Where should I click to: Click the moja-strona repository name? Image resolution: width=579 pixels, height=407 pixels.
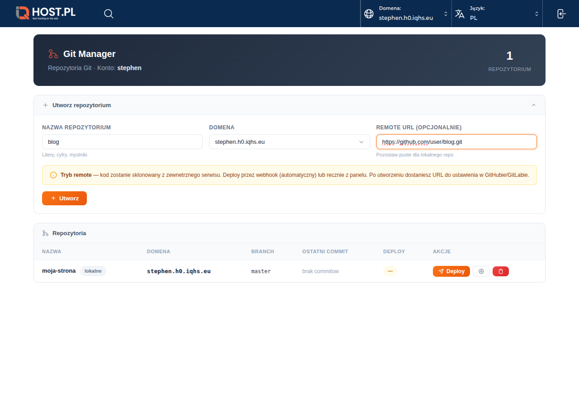coord(59,271)
